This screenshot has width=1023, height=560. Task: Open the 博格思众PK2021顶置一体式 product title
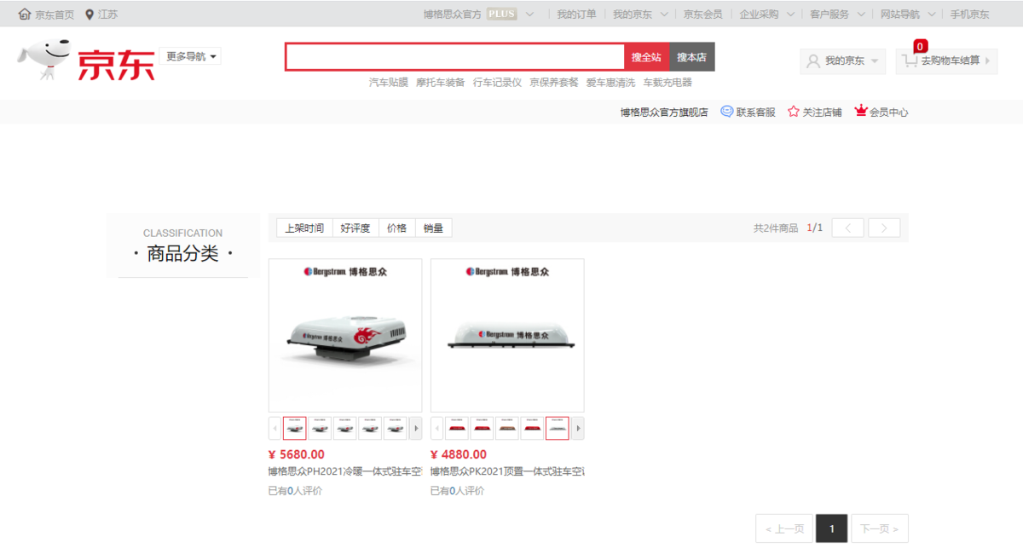(507, 471)
